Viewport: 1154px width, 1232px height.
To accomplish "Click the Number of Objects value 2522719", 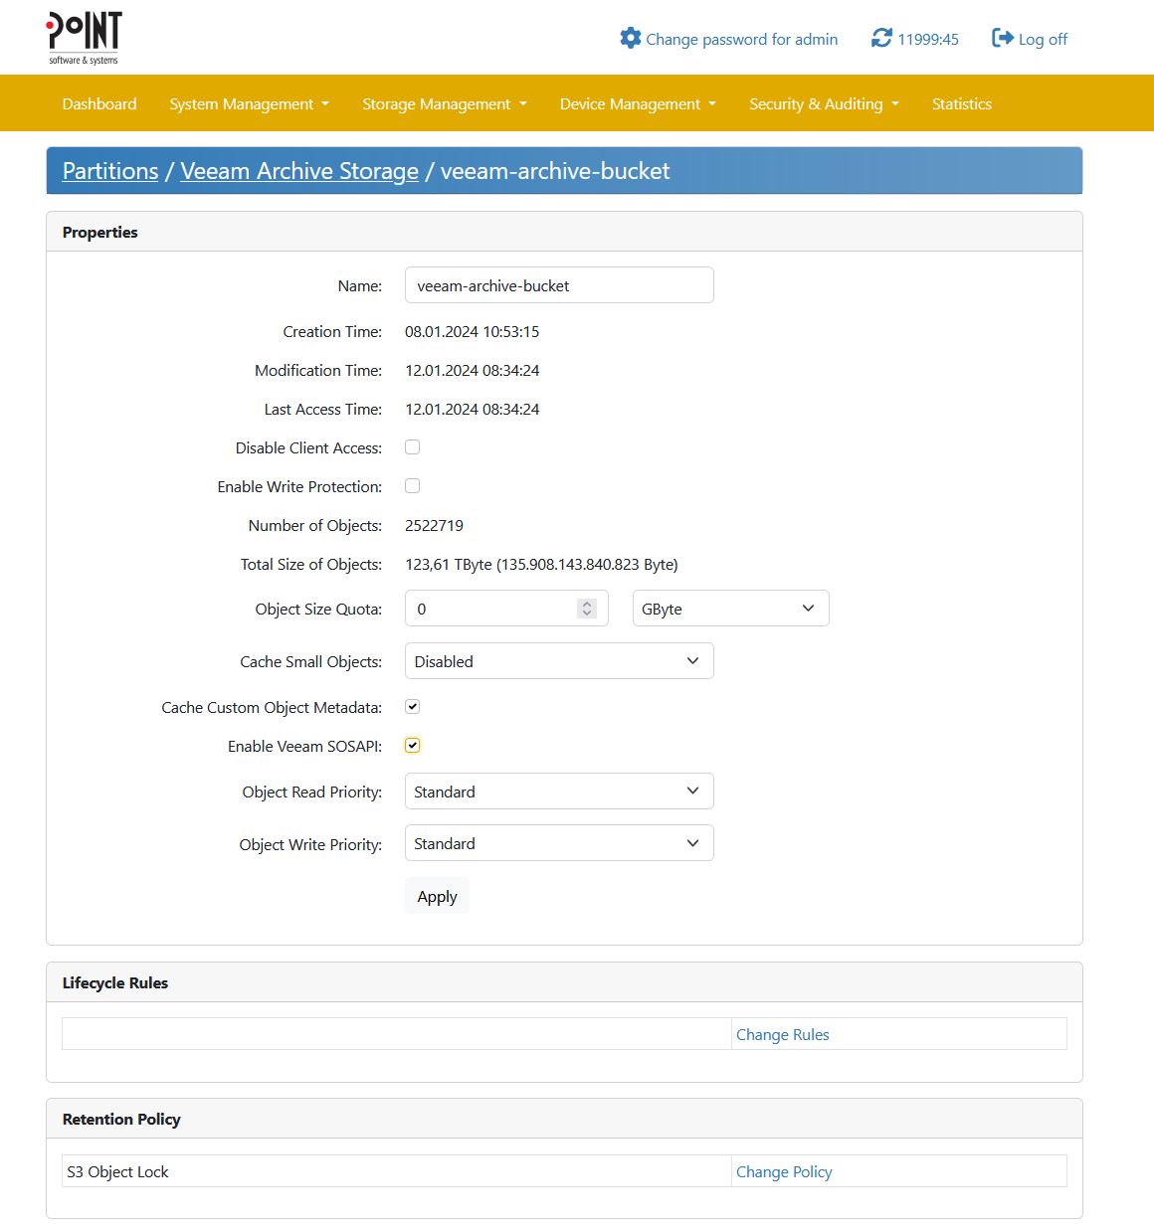I will [x=434, y=526].
